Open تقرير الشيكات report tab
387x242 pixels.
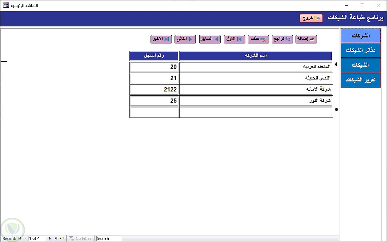pyautogui.click(x=361, y=80)
